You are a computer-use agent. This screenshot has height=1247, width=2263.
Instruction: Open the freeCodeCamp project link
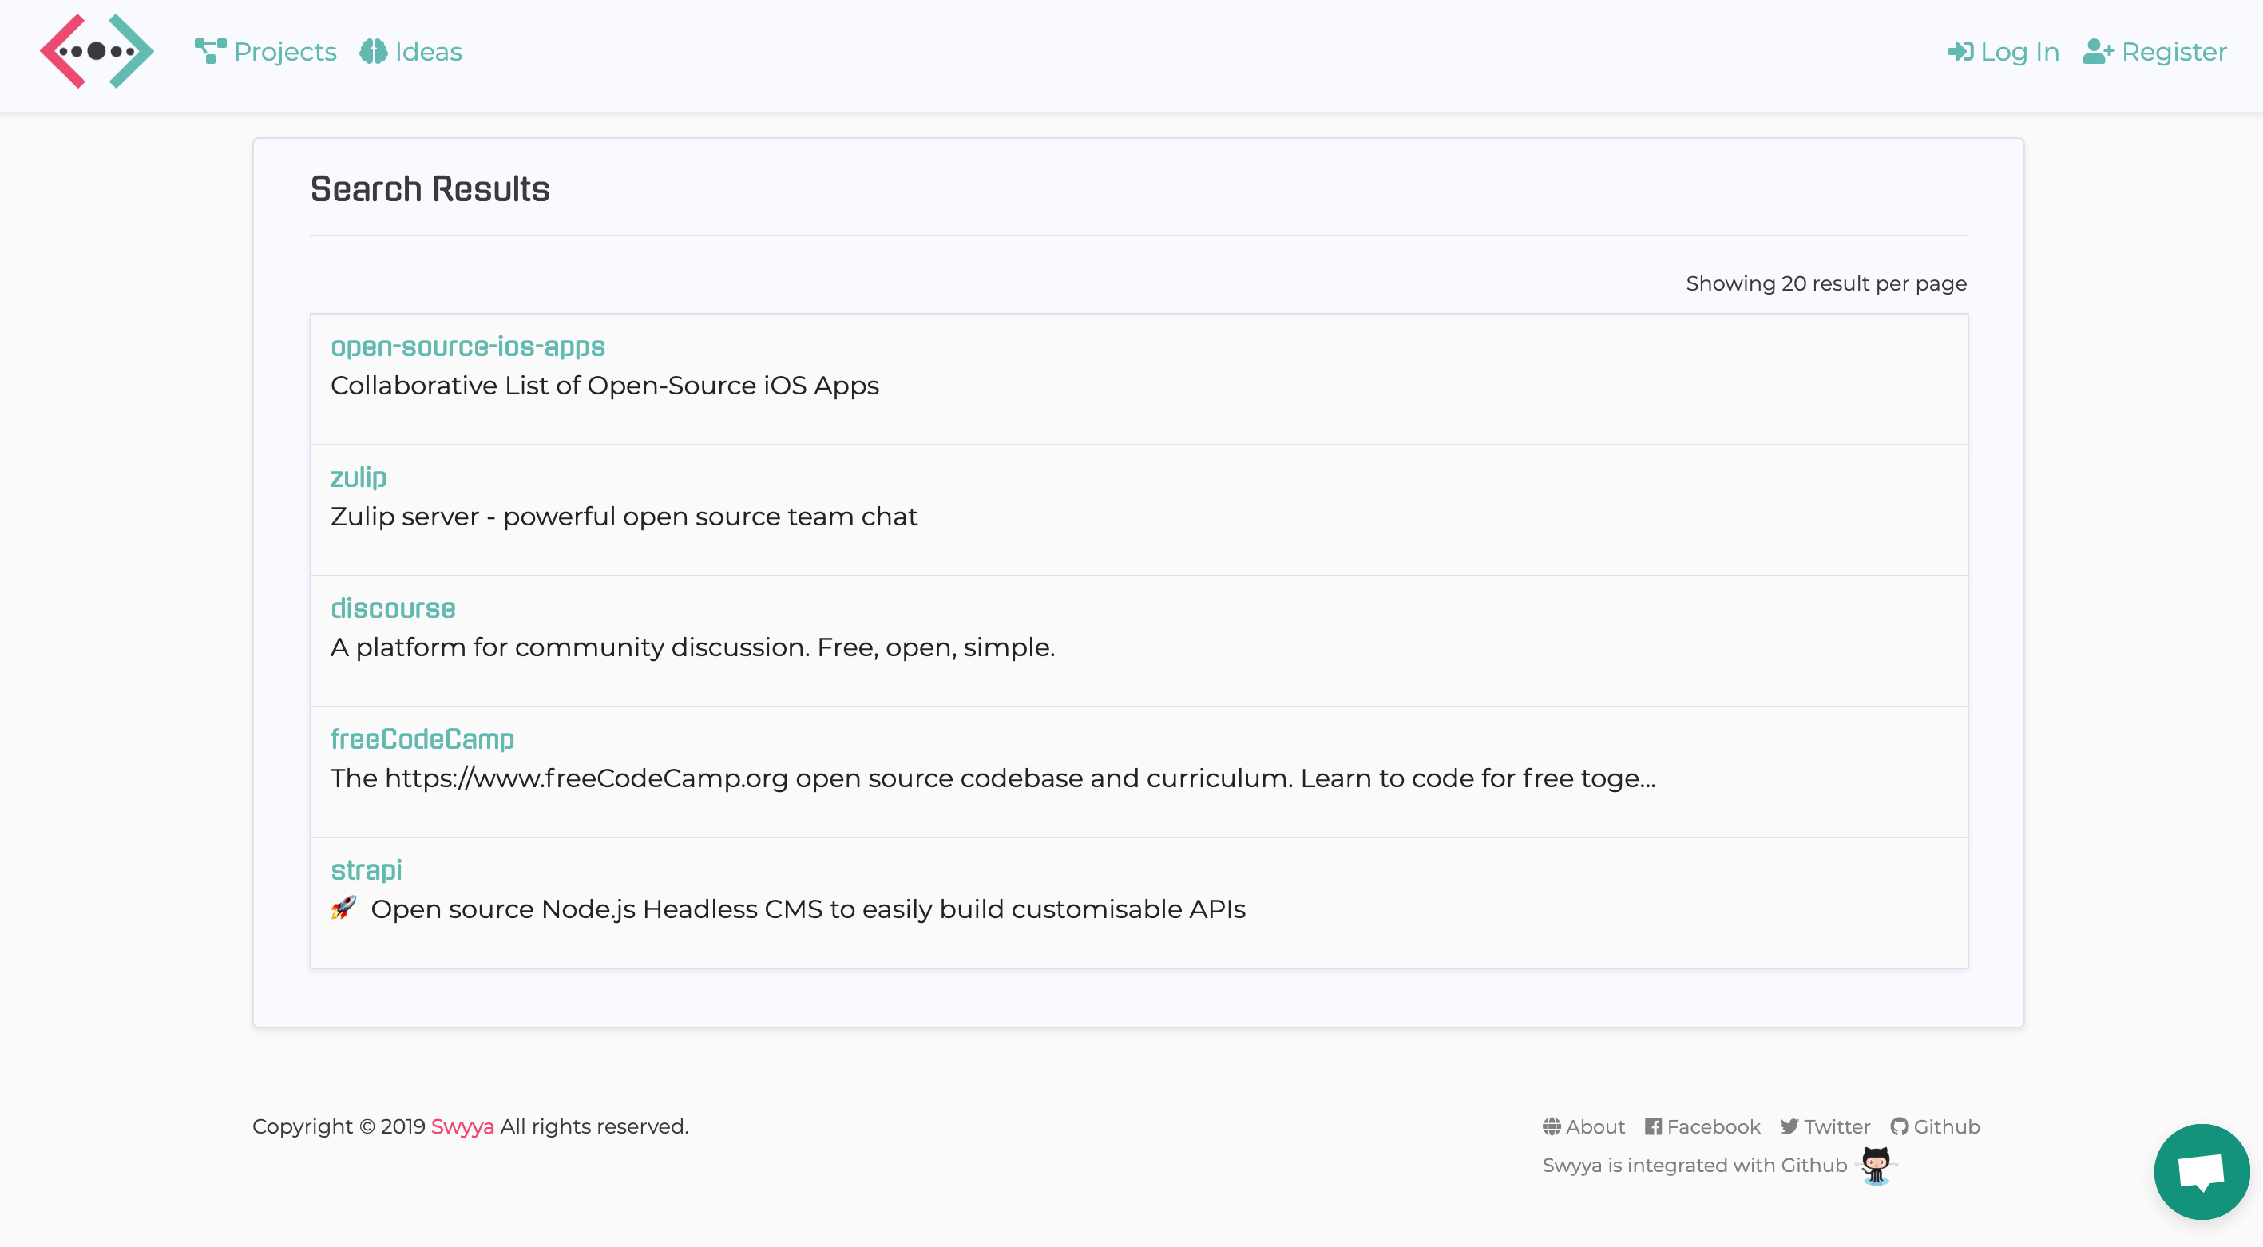point(422,739)
